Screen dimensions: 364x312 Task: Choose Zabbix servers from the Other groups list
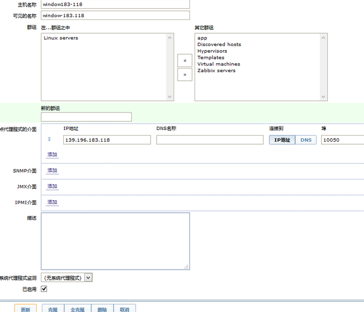pos(216,71)
